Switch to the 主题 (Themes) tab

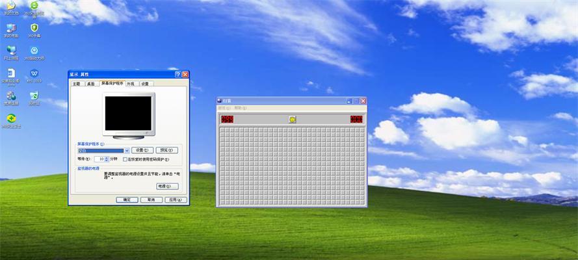[76, 84]
